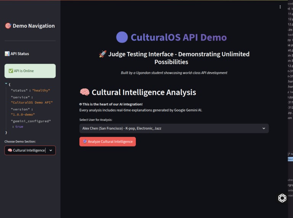Click the CulturalOS API Demo title
Image resolution: width=293 pixels, height=218 pixels.
[179, 37]
